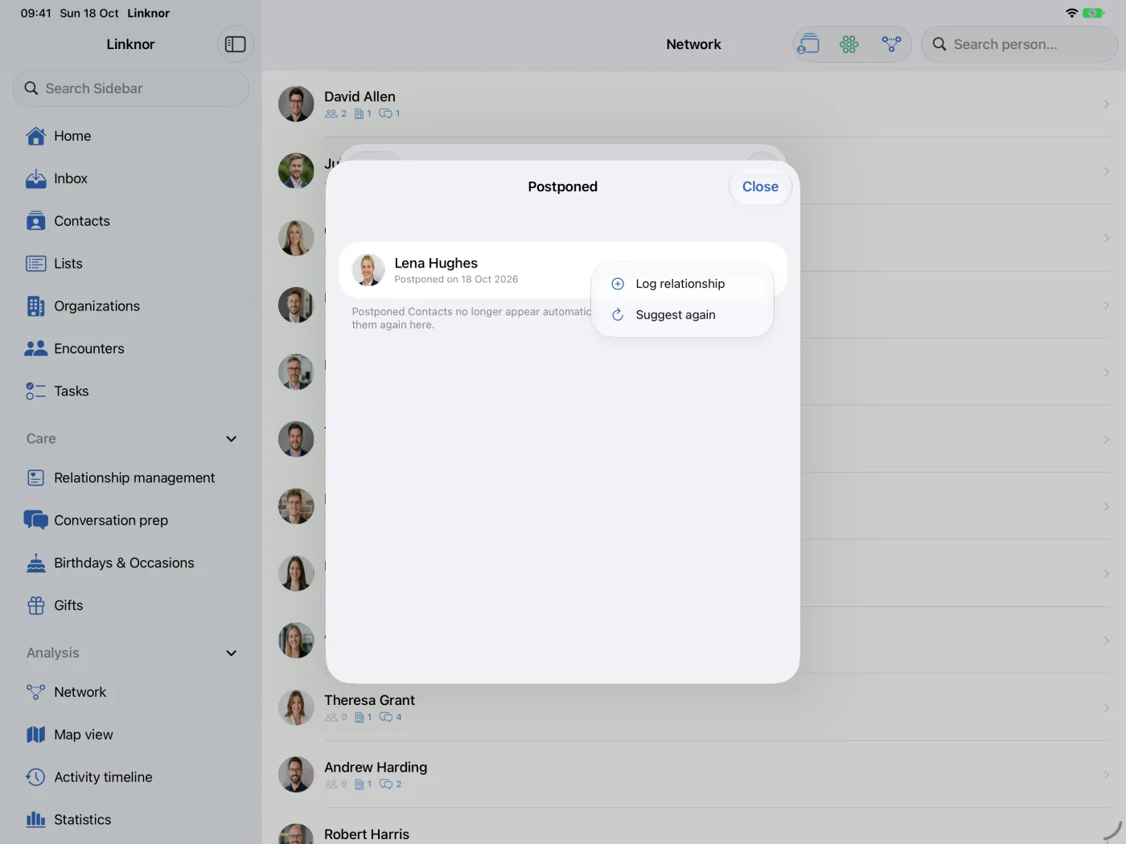Open Birthdays & Occasions cake icon

point(36,563)
